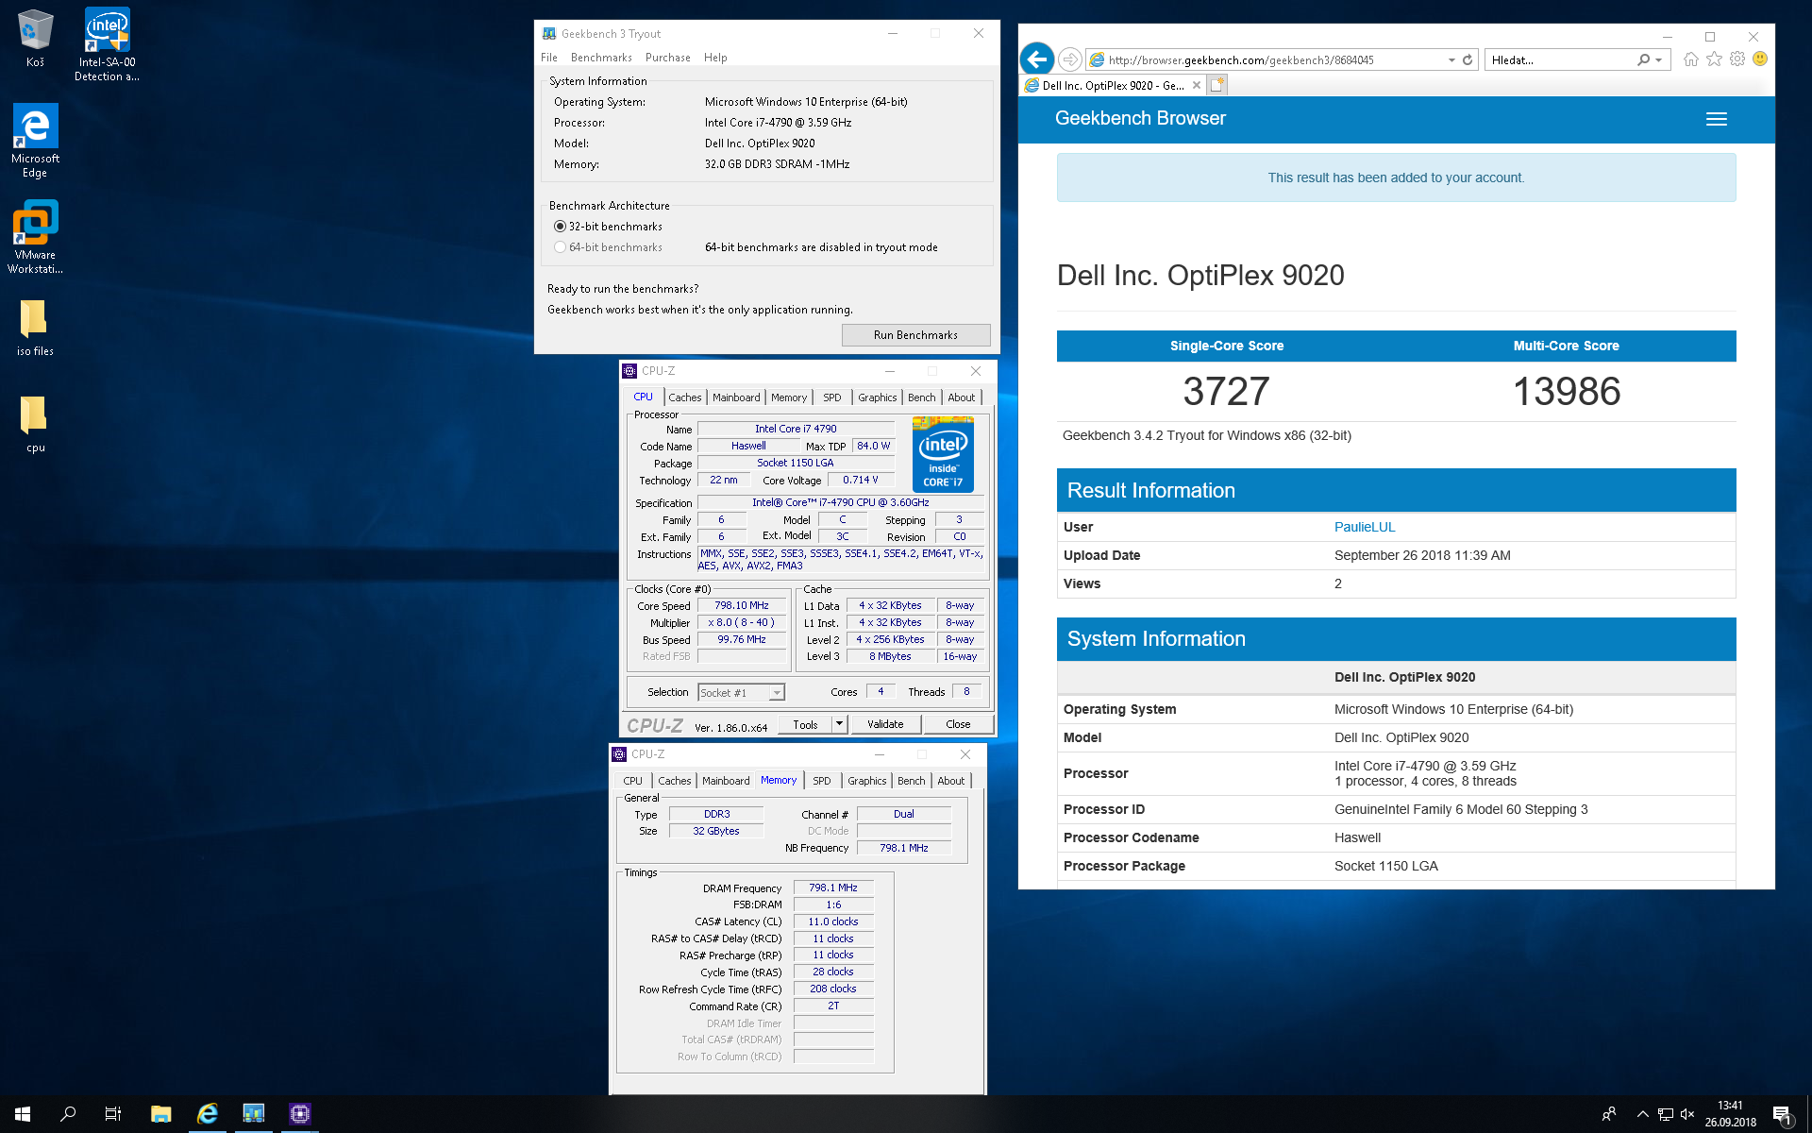Click the 'Intel Core i7 4790' Name field in CPU-Z
The height and width of the screenshot is (1133, 1812).
tap(795, 429)
